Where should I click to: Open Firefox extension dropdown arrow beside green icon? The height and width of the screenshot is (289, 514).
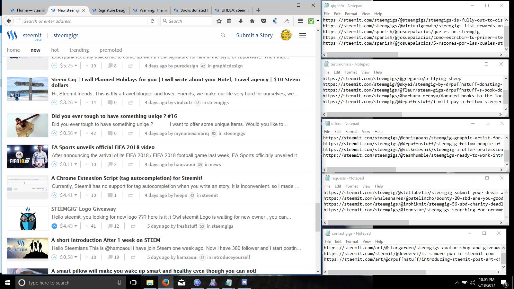(317, 21)
